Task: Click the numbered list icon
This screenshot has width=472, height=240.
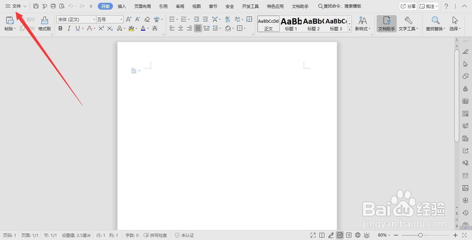Action: [x=184, y=19]
